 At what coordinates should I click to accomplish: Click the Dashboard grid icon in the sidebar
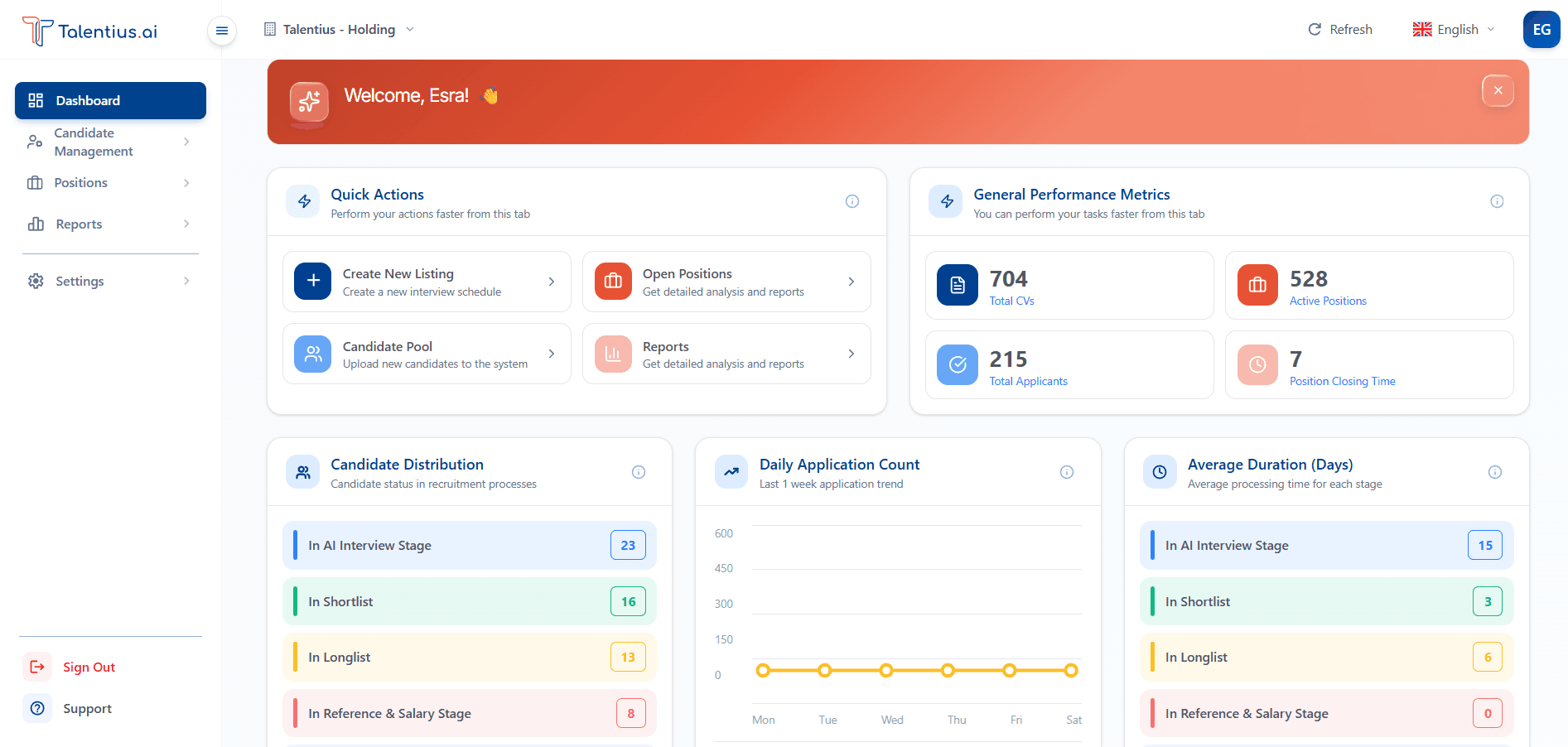[36, 100]
